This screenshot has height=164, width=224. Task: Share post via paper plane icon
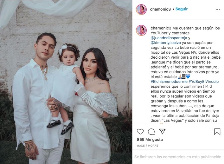click(x=162, y=131)
